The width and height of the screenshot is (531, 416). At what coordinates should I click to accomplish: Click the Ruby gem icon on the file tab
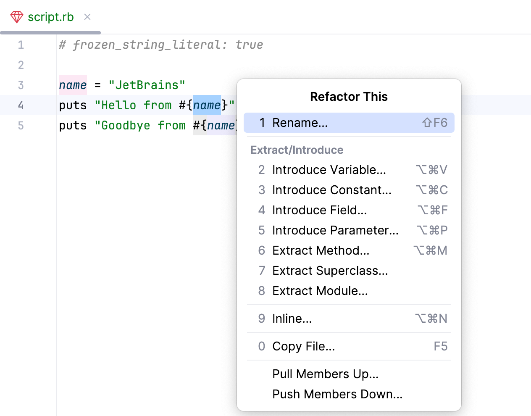17,17
